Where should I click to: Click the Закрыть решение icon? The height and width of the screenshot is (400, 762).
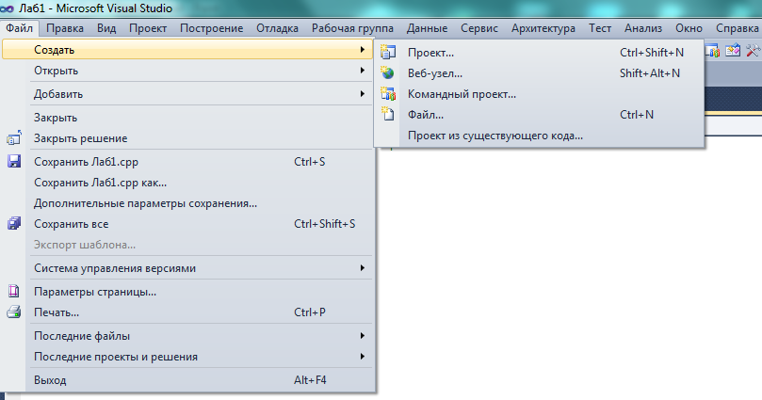tap(14, 137)
